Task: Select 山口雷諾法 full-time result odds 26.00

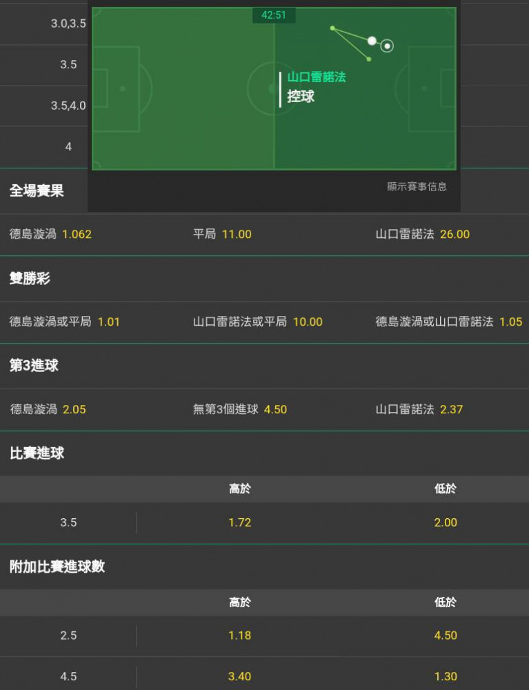Action: pos(423,234)
